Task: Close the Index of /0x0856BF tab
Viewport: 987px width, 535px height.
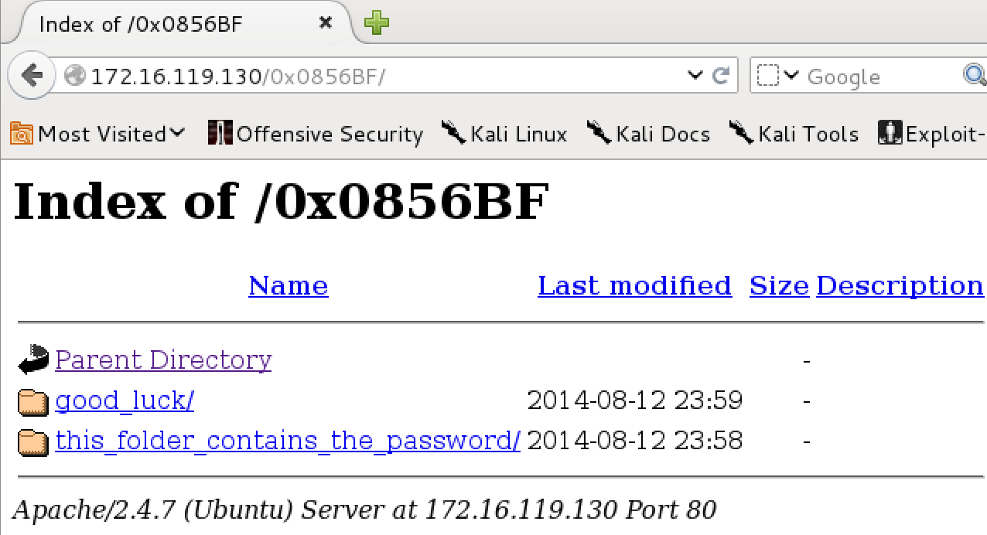Action: 326,23
